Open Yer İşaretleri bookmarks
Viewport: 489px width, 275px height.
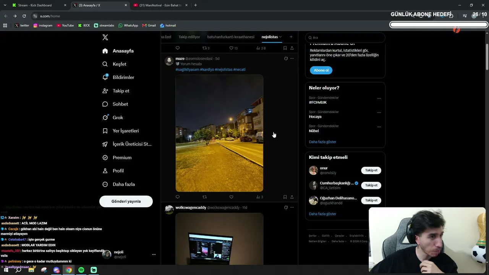click(120, 131)
